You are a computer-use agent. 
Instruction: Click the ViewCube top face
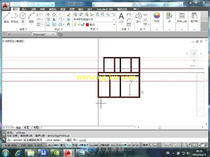[x=194, y=53]
